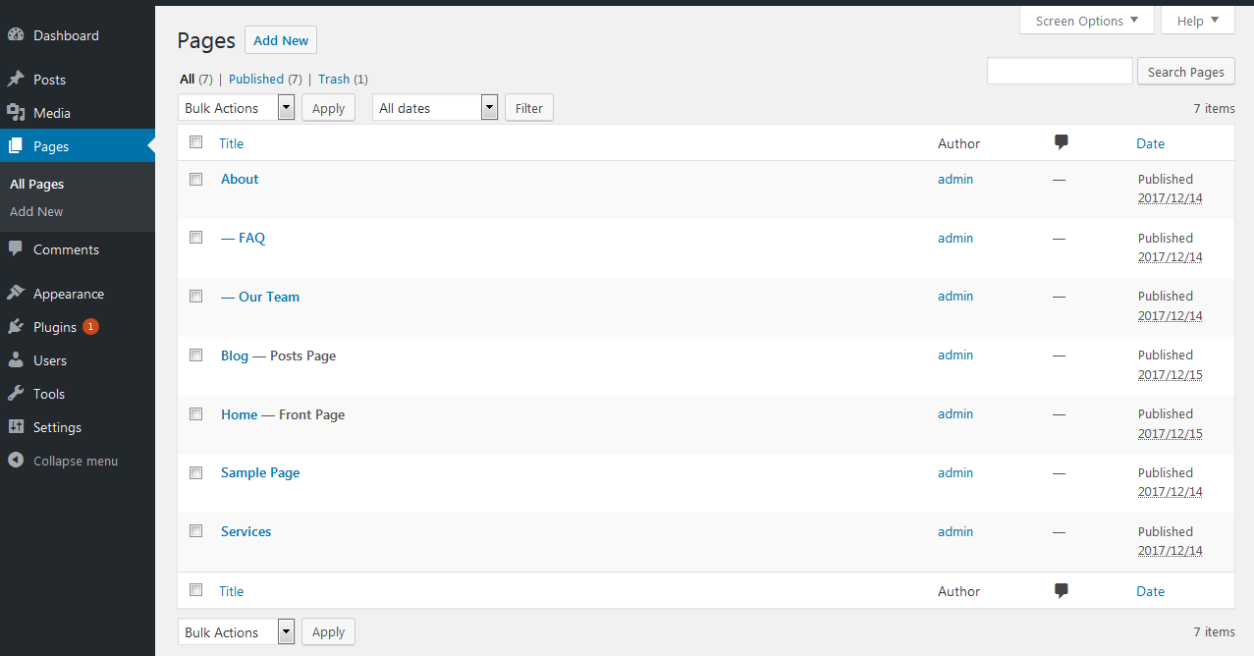The width and height of the screenshot is (1254, 656).
Task: Check the box for Sample Page
Action: point(196,472)
